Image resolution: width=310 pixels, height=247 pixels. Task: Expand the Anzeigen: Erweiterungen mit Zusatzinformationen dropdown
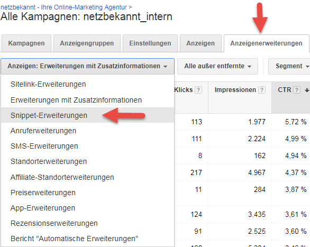(87, 66)
